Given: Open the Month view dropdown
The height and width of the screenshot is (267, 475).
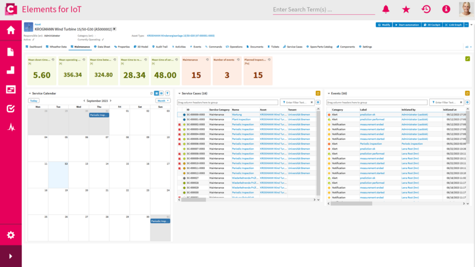Looking at the screenshot, I should 163,101.
